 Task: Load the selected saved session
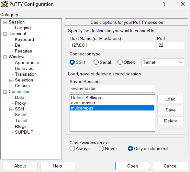click(170, 99)
